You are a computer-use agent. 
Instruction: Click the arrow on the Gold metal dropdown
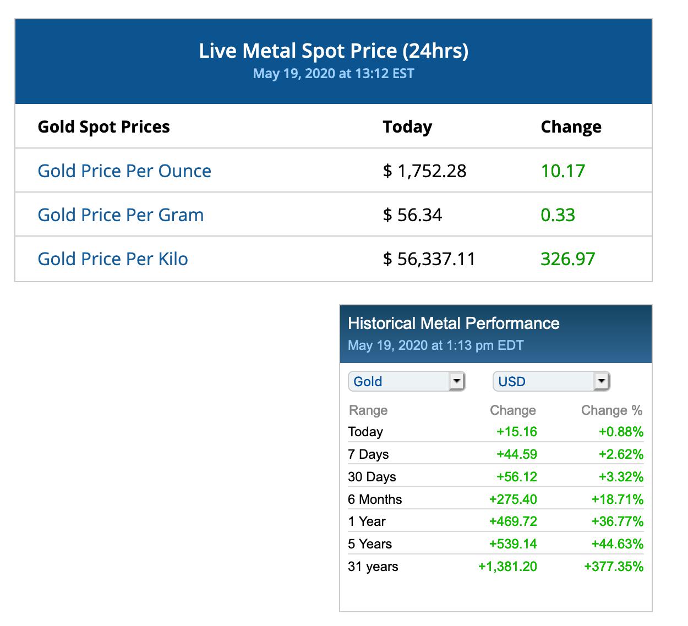click(x=456, y=381)
